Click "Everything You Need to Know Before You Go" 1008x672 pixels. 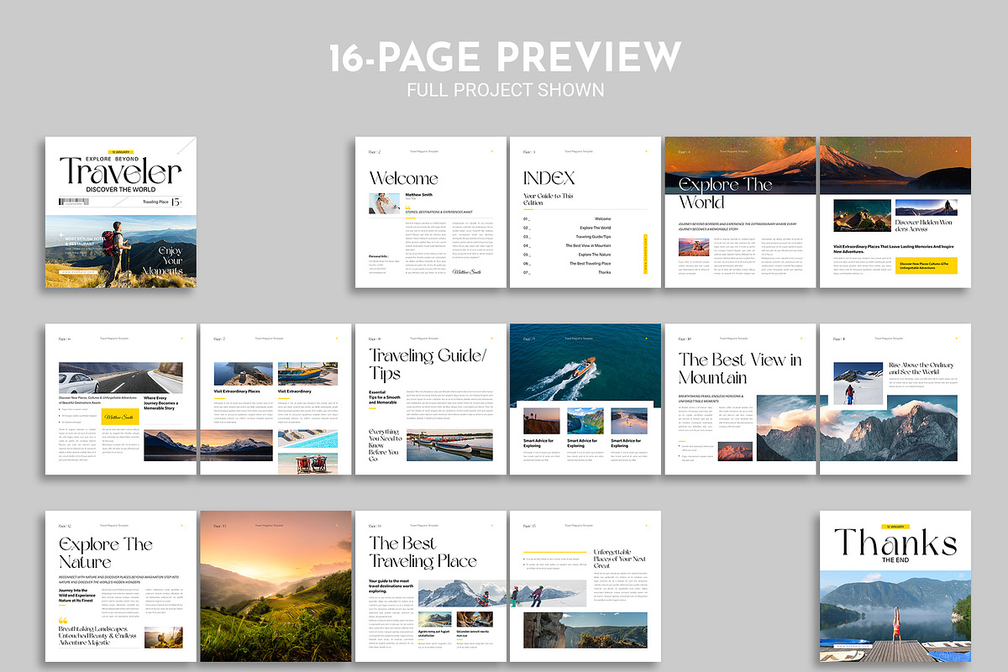click(385, 445)
